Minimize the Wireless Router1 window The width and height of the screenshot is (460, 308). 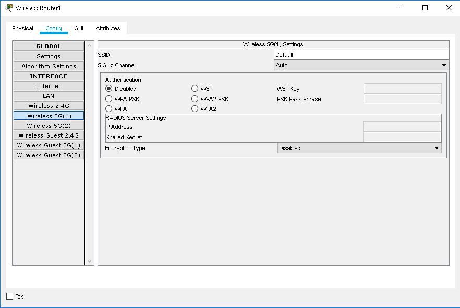pyautogui.click(x=402, y=8)
